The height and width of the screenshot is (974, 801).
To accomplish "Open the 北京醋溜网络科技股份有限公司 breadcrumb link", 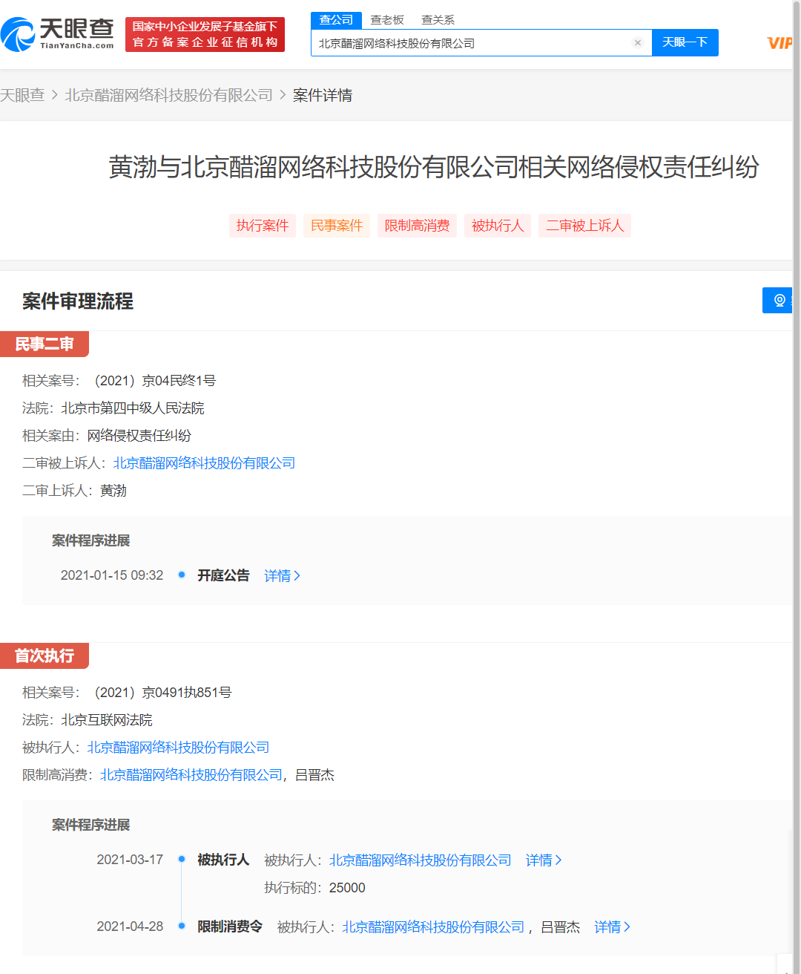I will 169,95.
